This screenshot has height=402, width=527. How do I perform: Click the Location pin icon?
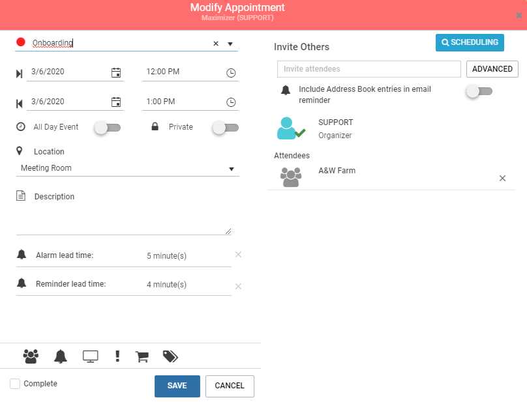(x=20, y=151)
